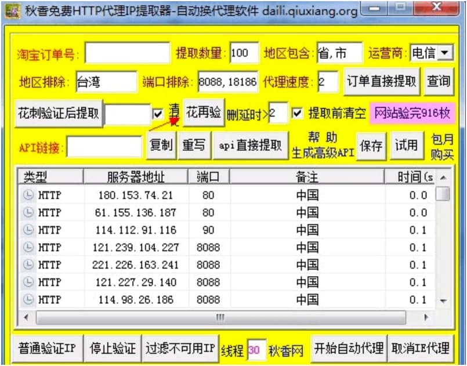The height and width of the screenshot is (366, 467).
Task: Click the 停止验证 button
Action: coord(113,348)
